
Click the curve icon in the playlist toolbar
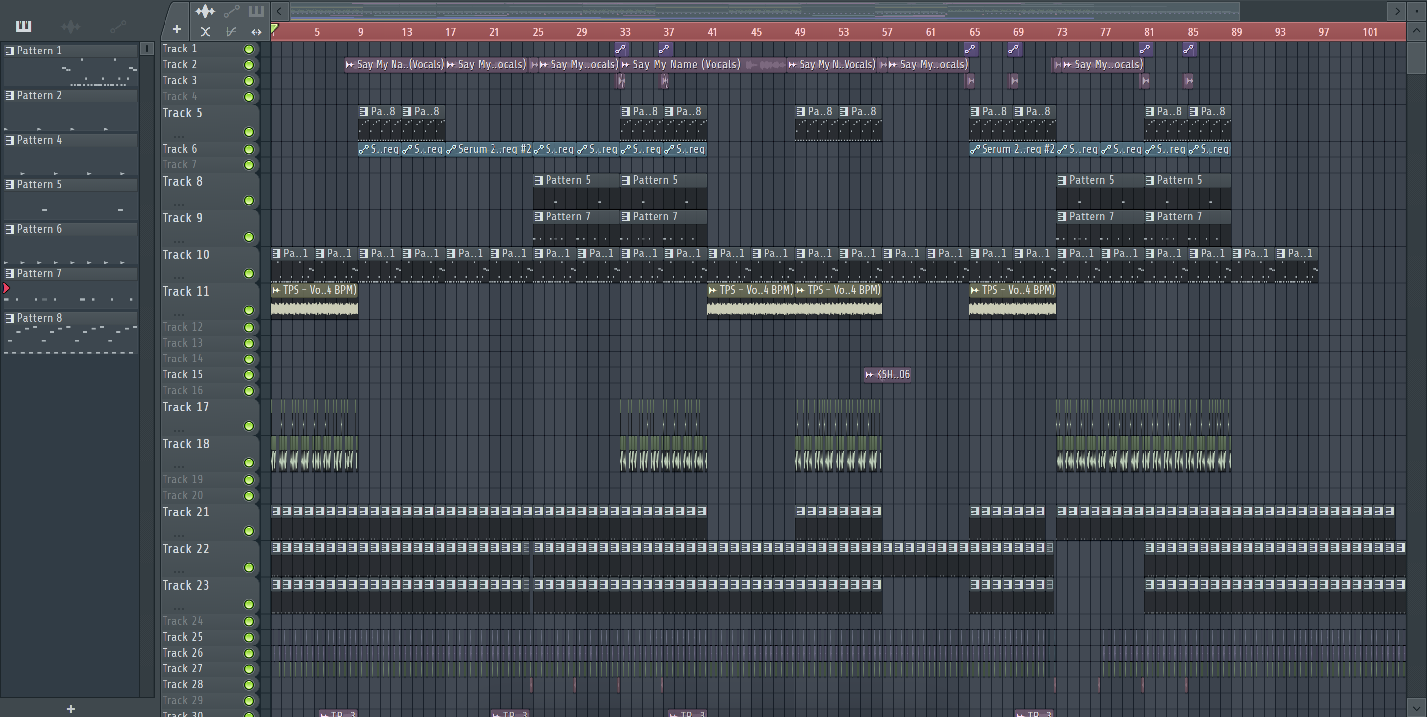(231, 32)
